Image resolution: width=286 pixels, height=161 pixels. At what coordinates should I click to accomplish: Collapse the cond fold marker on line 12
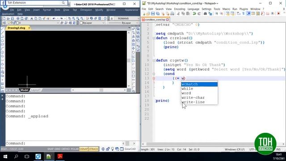click(154, 74)
